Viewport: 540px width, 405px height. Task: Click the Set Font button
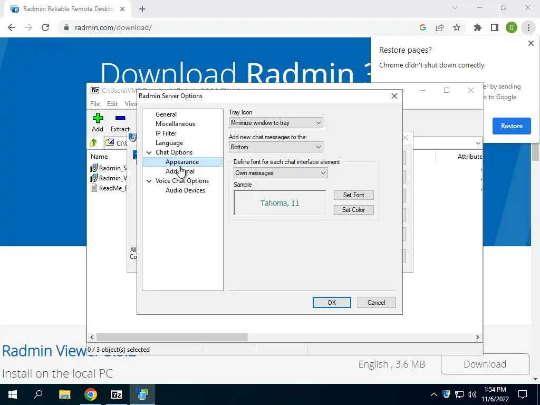point(353,195)
